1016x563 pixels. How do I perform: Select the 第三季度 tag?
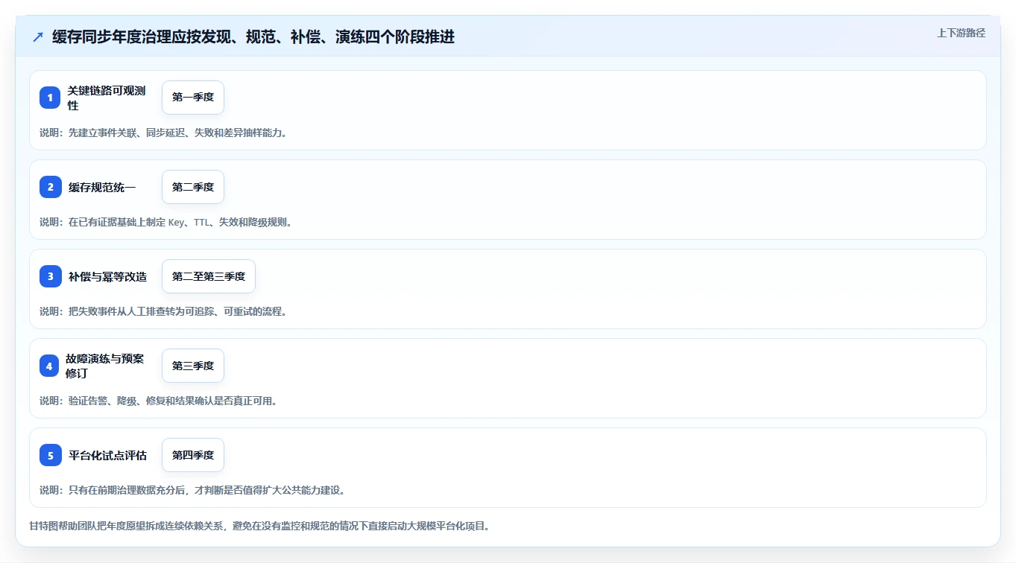193,366
